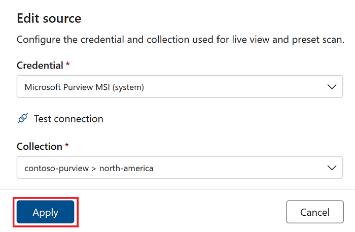Click the Credential field label

[40, 65]
